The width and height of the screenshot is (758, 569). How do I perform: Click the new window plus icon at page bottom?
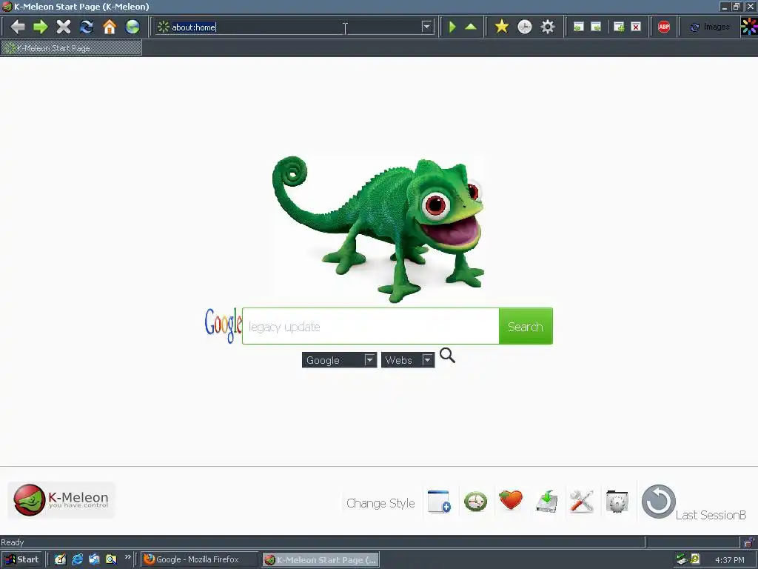pos(440,502)
